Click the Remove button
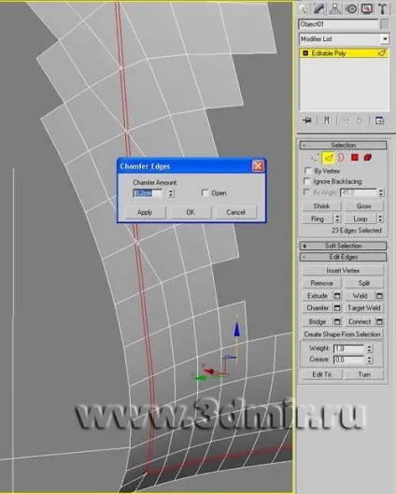396x494 pixels. tap(321, 283)
